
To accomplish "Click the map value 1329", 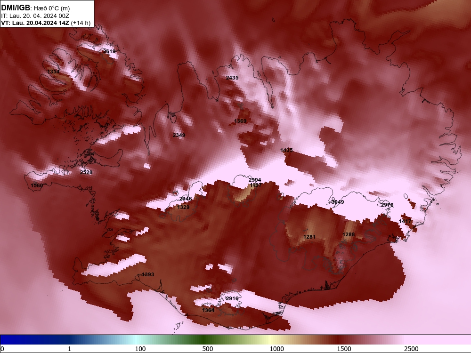I will coord(183,207).
